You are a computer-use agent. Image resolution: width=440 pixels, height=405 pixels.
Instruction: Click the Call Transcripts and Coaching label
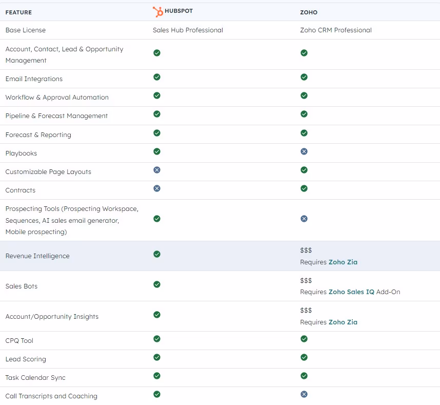tap(51, 396)
